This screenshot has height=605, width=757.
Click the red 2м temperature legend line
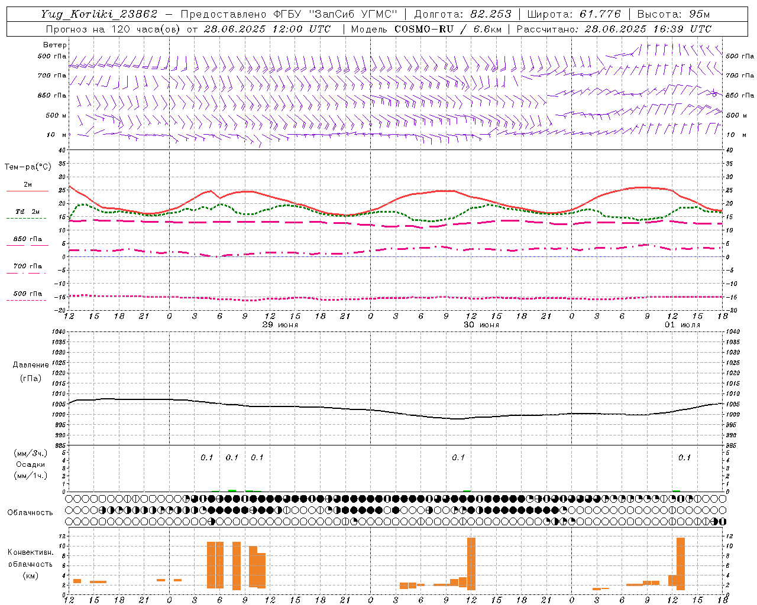coord(27,191)
